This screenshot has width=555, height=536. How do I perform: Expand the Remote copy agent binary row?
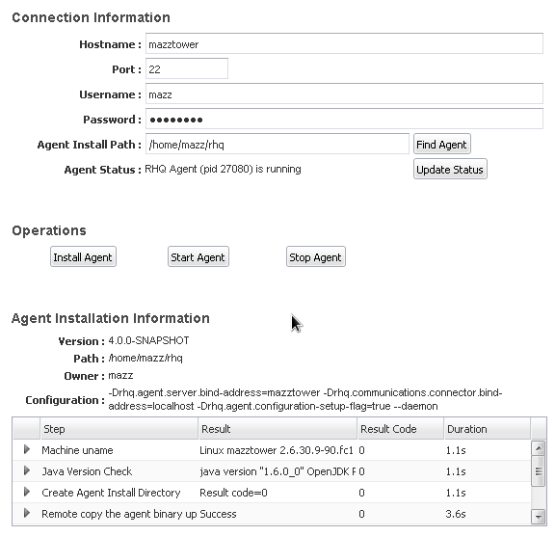pyautogui.click(x=27, y=513)
